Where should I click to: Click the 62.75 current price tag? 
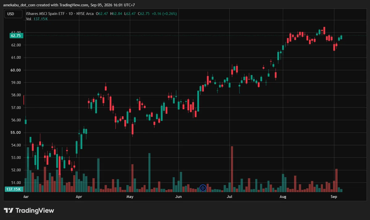(x=15, y=35)
